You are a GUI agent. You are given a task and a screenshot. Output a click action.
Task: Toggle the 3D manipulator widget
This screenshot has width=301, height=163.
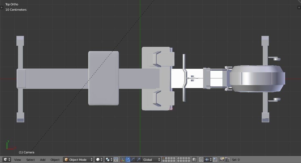point(122,160)
